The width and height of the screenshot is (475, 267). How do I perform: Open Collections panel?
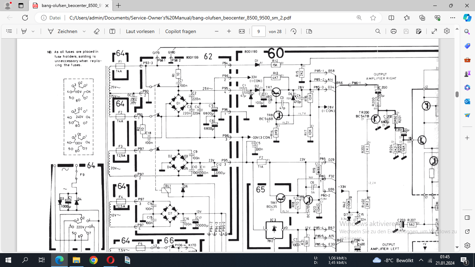(x=422, y=18)
